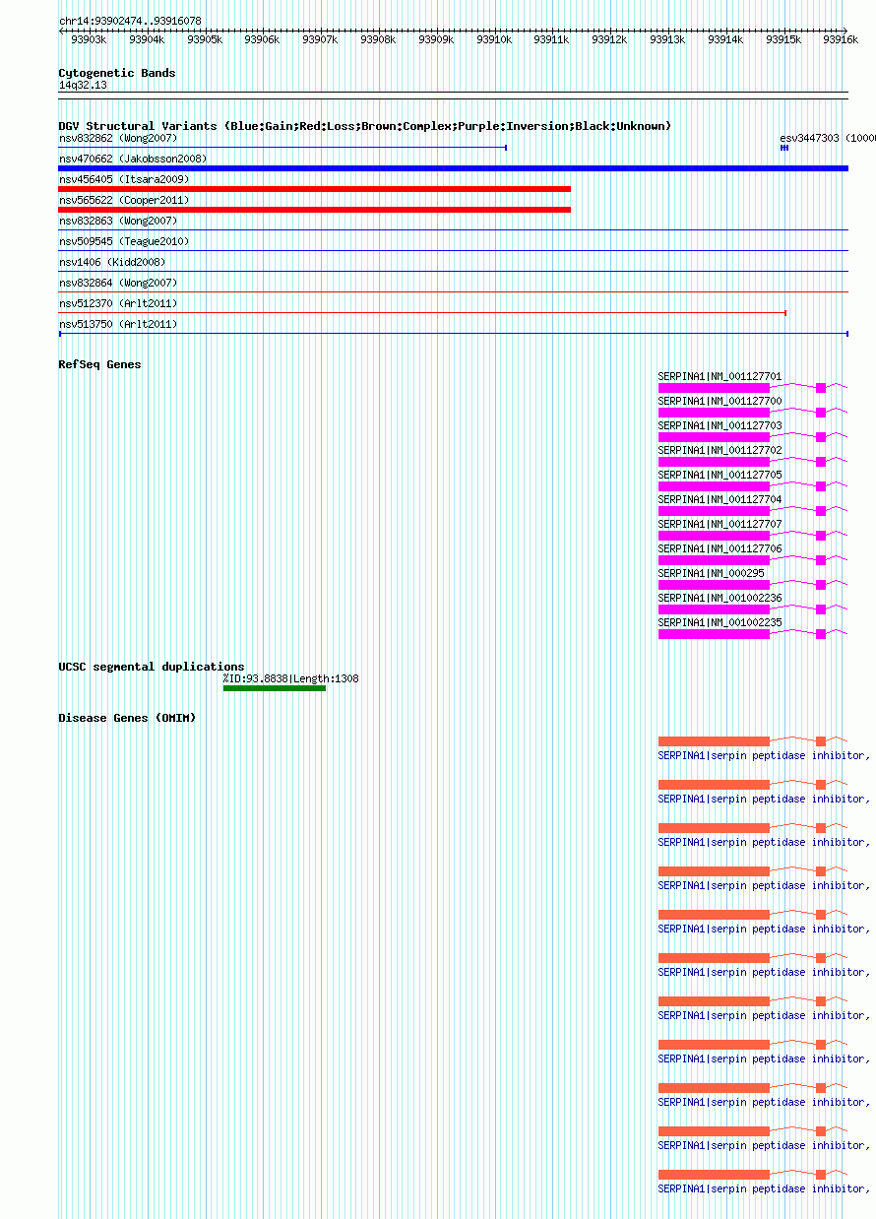
Task: Click the Cytogenetic Bands track title
Action: [117, 73]
